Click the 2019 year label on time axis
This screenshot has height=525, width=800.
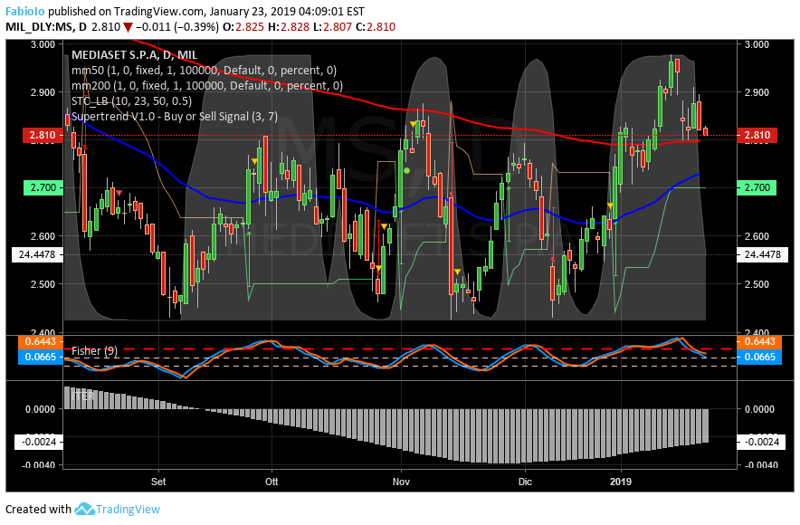point(621,482)
